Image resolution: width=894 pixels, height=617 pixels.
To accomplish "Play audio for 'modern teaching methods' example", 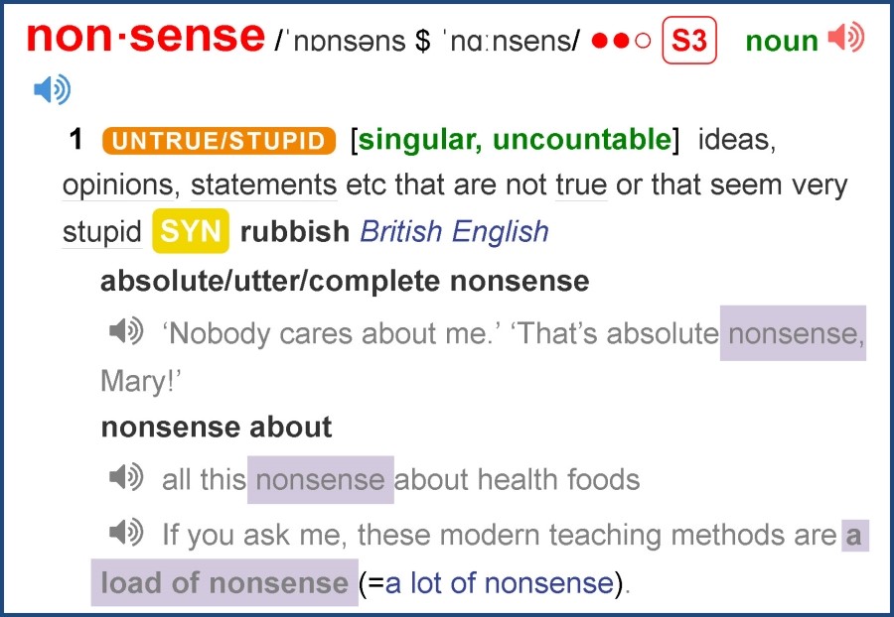I will (x=126, y=533).
